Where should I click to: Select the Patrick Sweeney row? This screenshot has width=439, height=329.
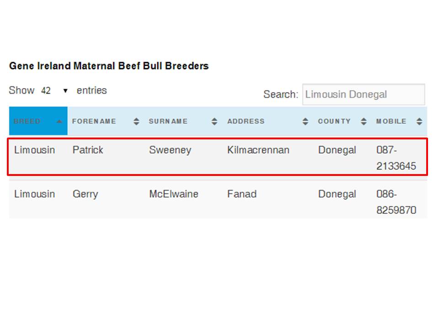click(218, 158)
